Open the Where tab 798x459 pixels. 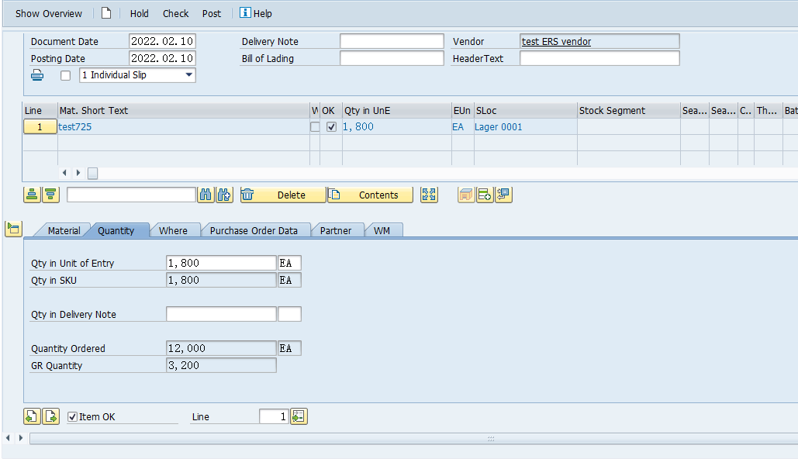click(174, 229)
